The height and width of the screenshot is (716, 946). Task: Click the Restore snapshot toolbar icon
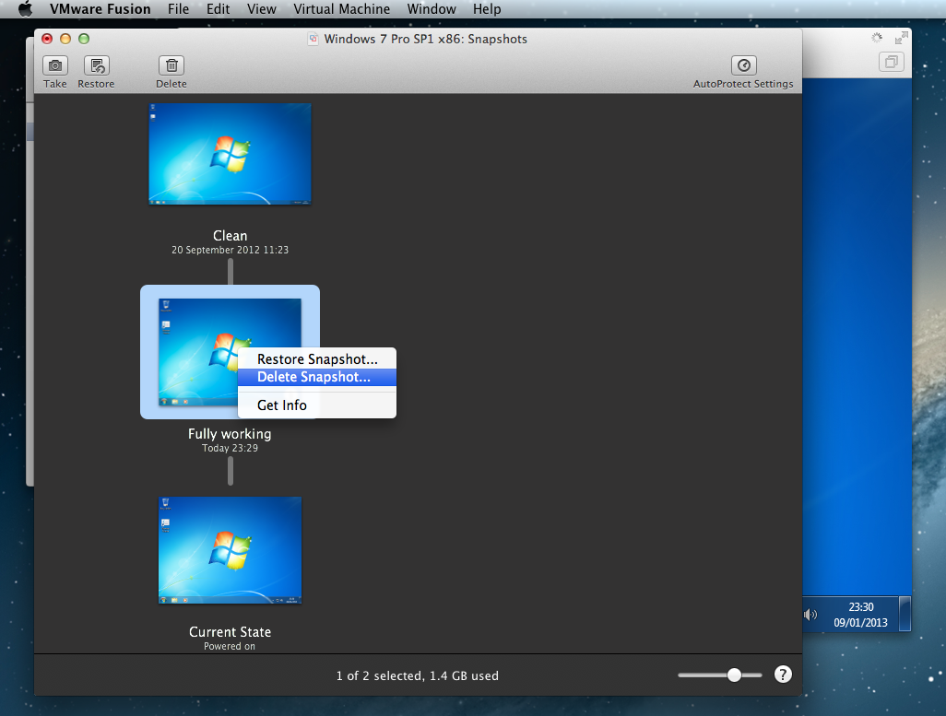click(x=96, y=66)
